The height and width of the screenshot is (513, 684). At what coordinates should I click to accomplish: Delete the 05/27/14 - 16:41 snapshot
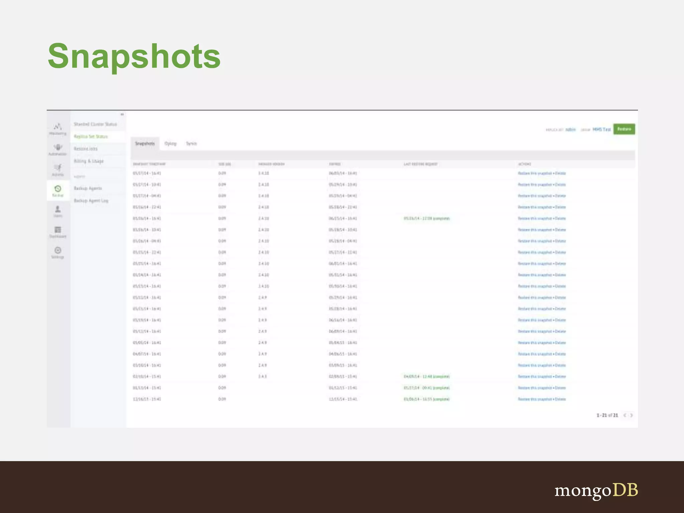560,173
